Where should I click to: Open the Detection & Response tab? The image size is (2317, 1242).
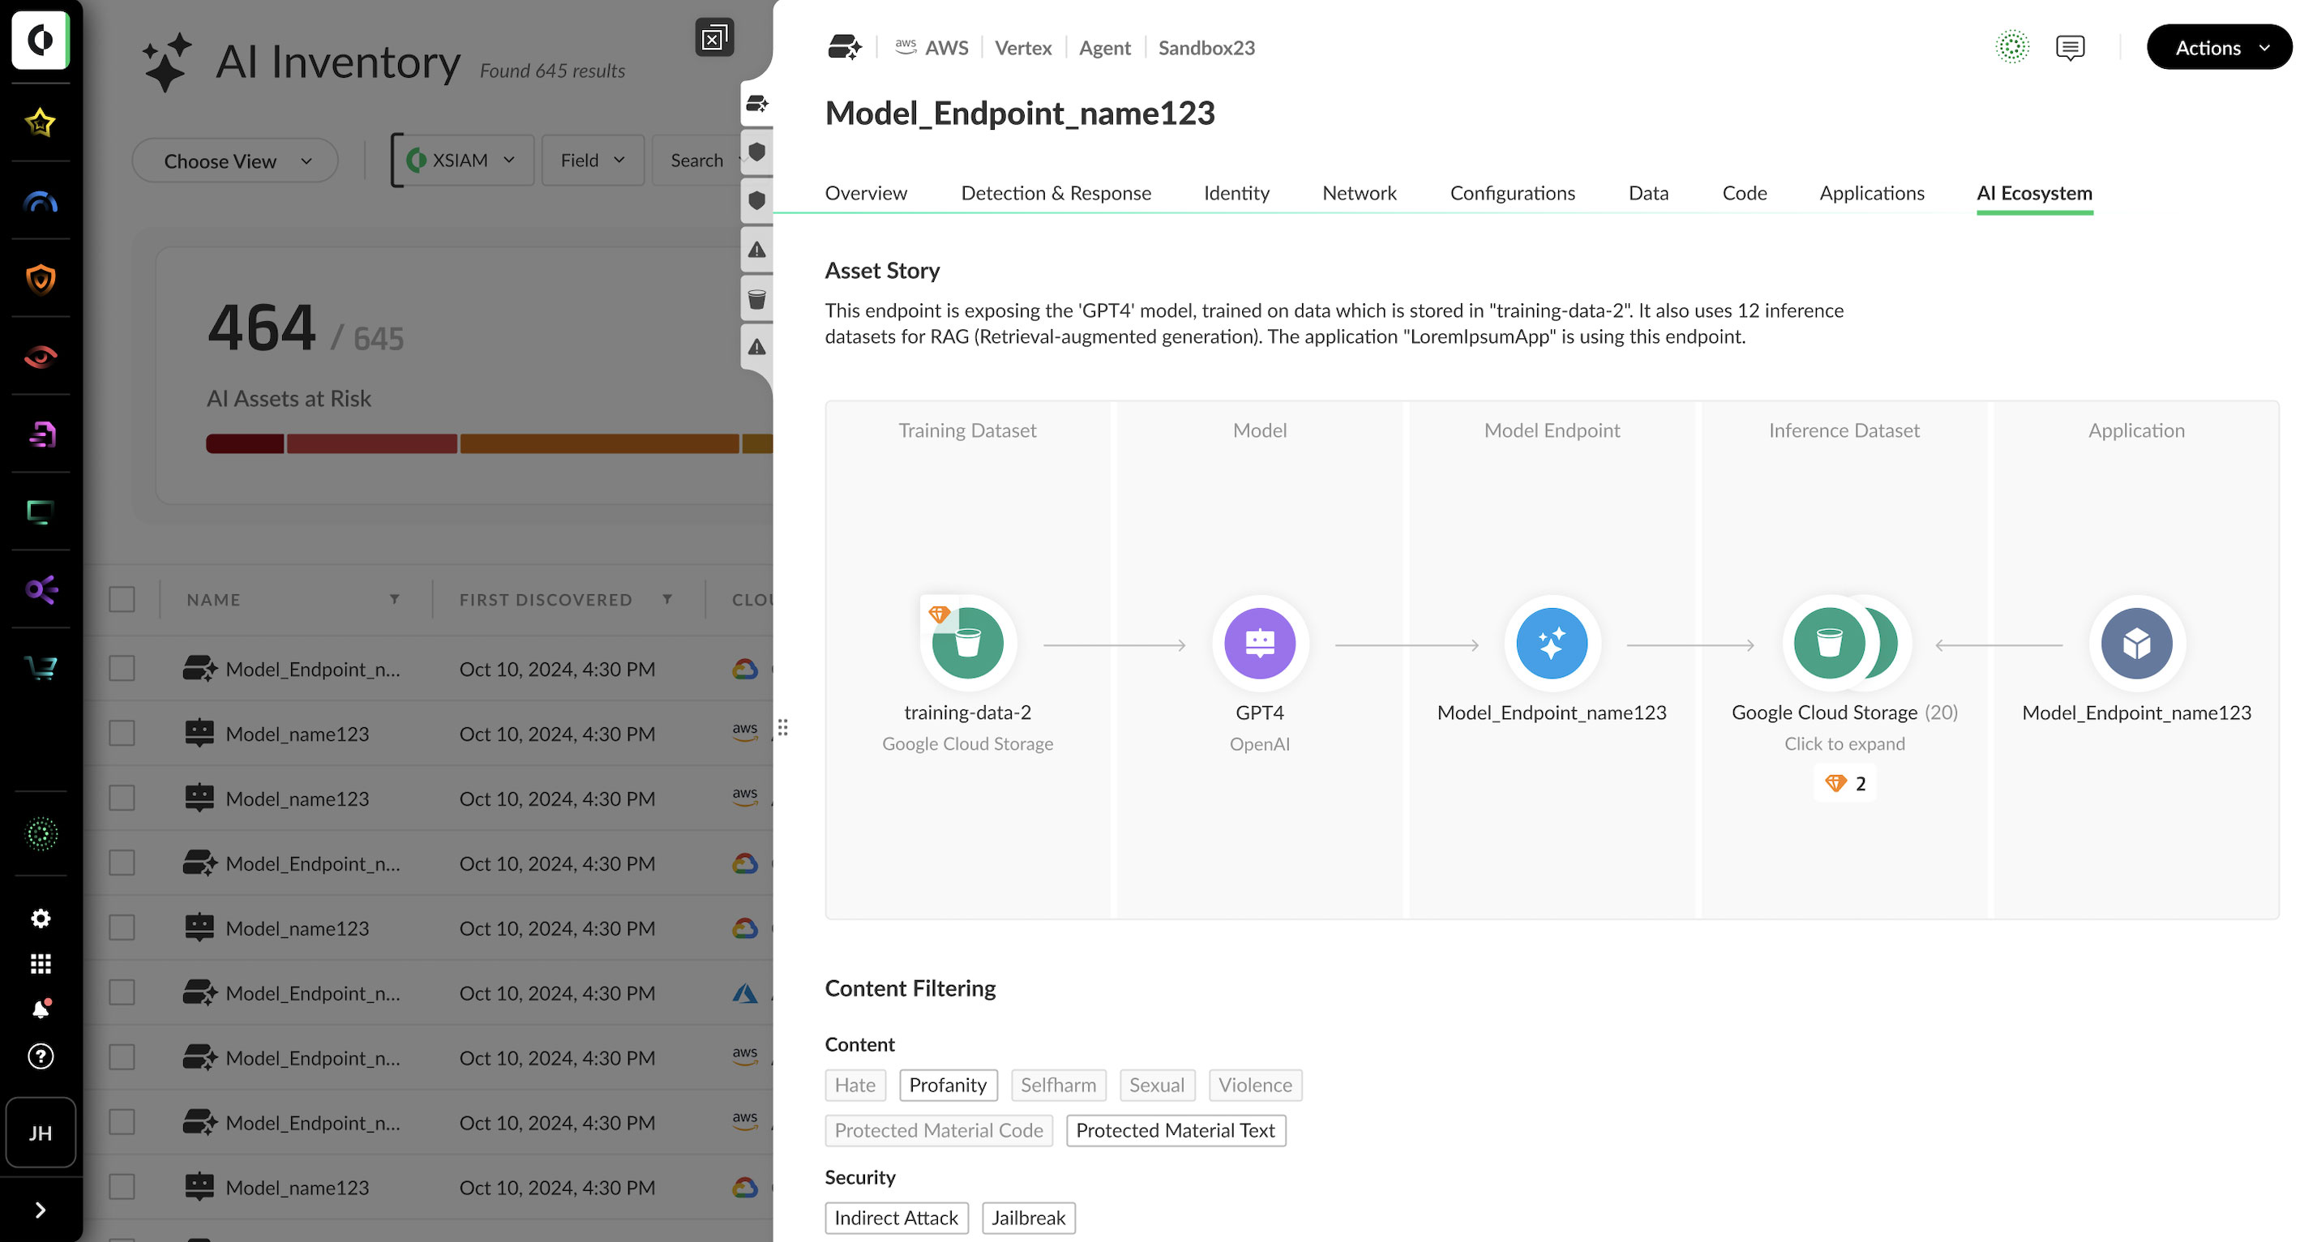[x=1056, y=192]
